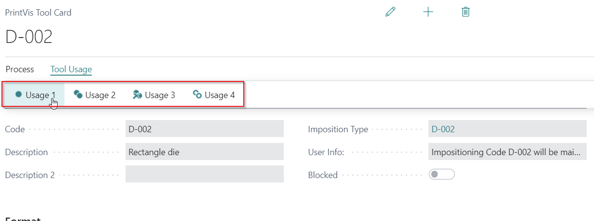Open the Tool Usage menu tab
This screenshot has width=594, height=221.
pos(71,69)
